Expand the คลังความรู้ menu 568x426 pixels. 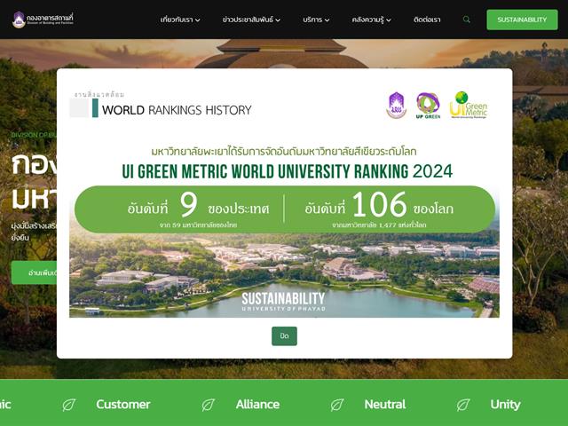[371, 20]
